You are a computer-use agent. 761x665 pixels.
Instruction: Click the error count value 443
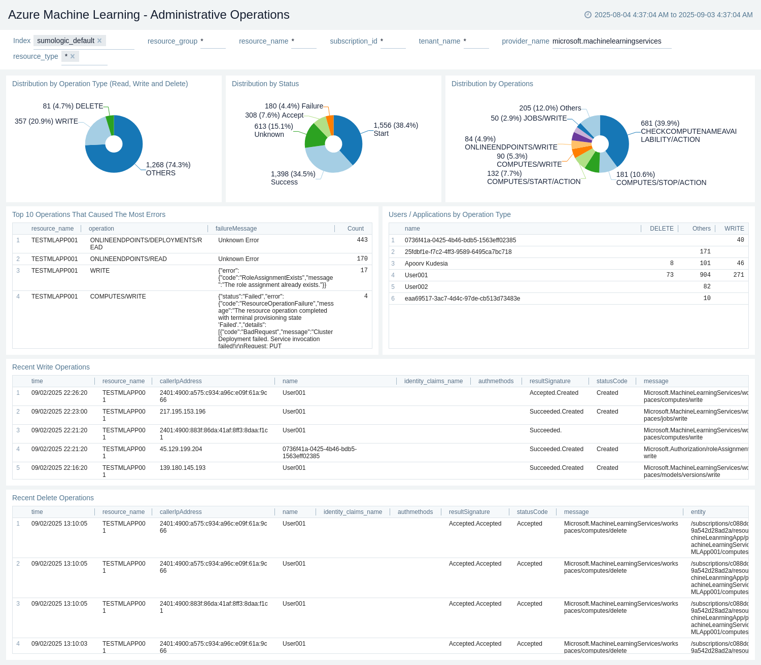362,240
